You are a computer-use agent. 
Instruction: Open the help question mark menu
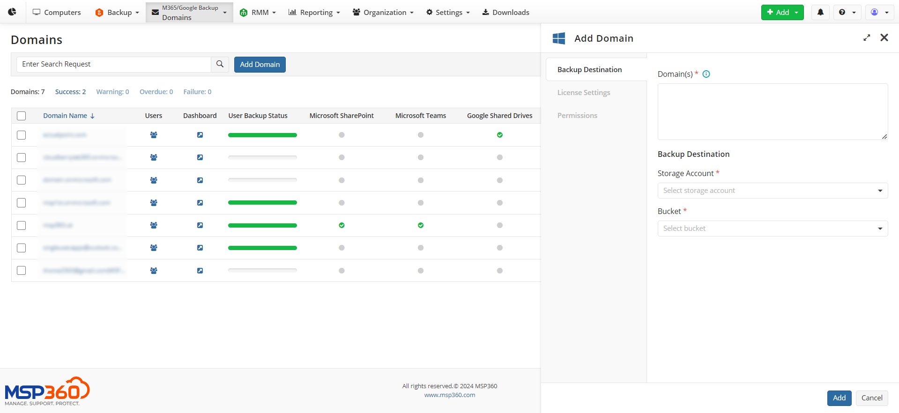click(847, 12)
